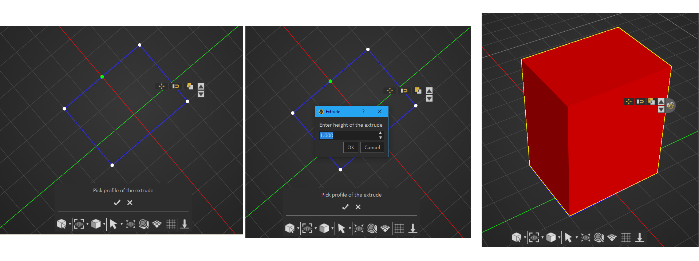Image resolution: width=699 pixels, height=261 pixels.
Task: Select solid cube display icon in red box viewport
Action: pyautogui.click(x=551, y=238)
